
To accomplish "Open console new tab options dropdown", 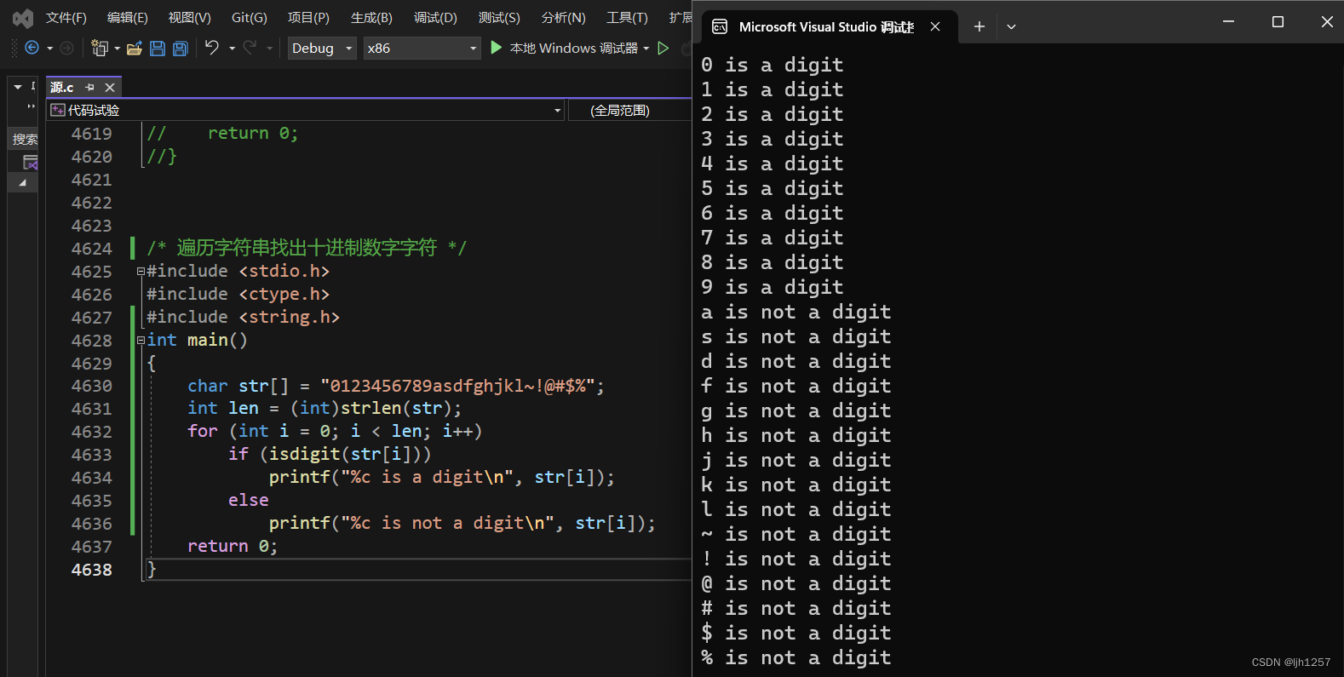I will click(x=1011, y=26).
